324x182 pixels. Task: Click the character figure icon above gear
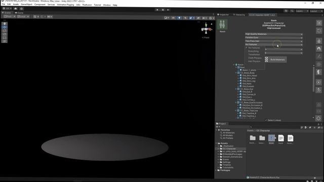pos(319,90)
